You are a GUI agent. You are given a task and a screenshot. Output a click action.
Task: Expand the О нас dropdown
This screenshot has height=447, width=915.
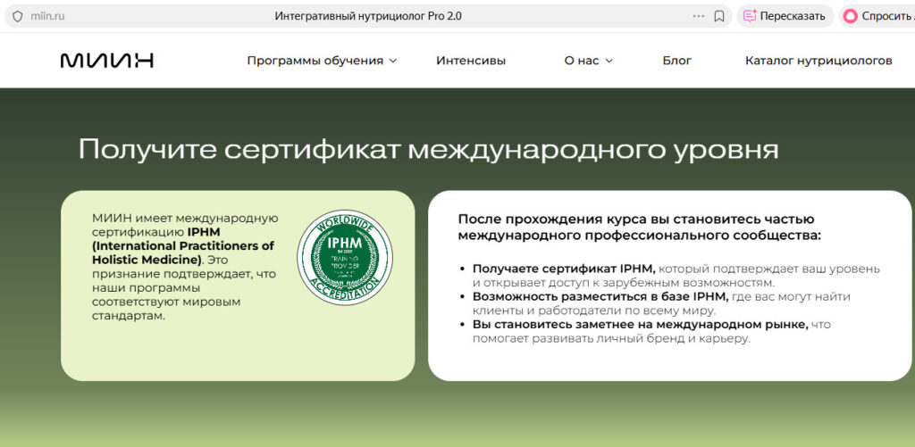tap(588, 61)
